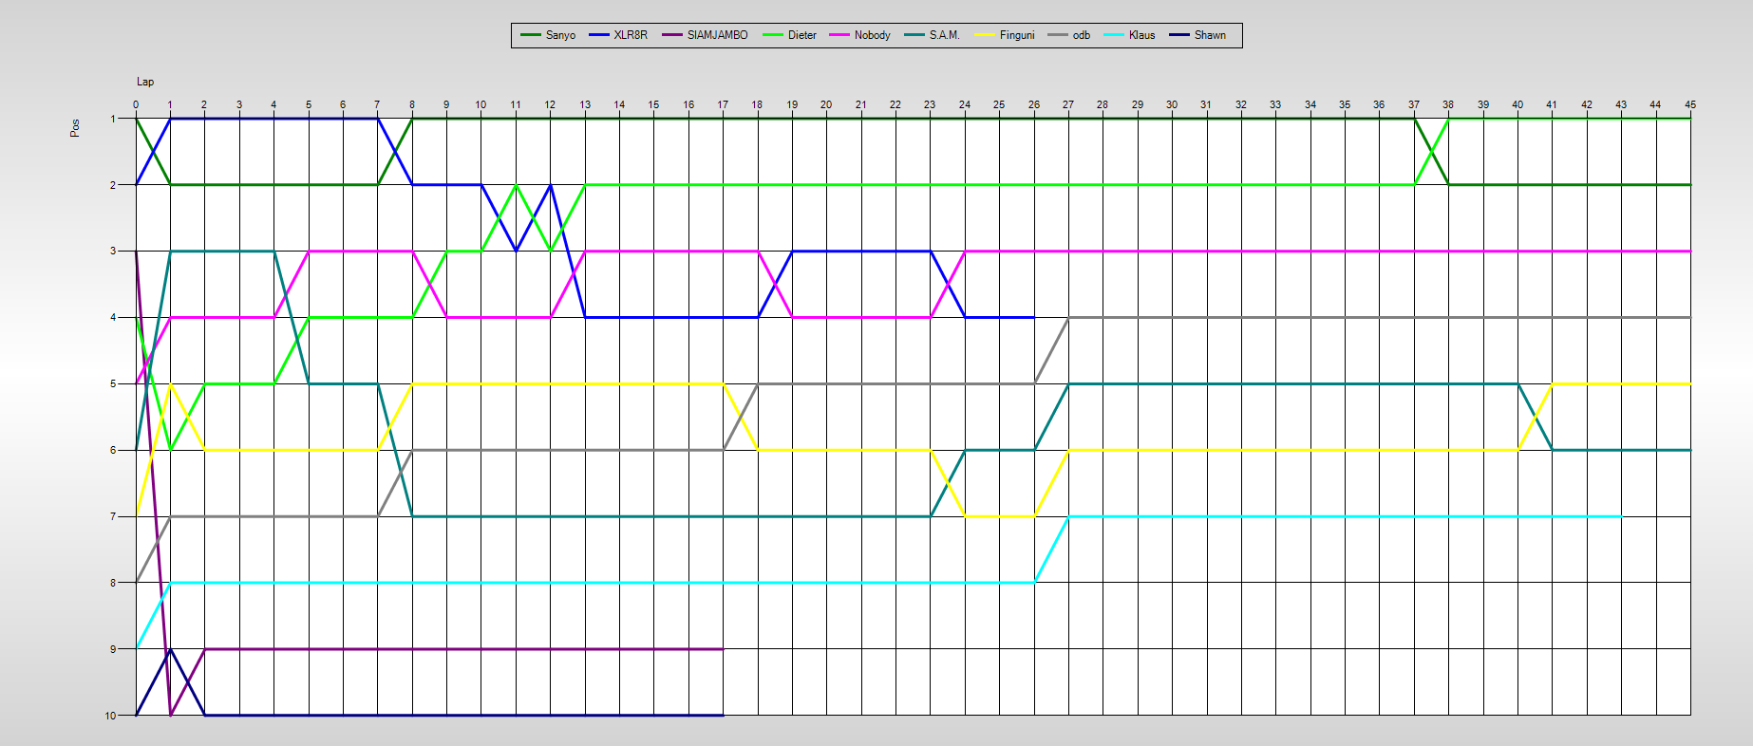1753x746 pixels.
Task: Select the odb legend label
Action: point(1081,35)
